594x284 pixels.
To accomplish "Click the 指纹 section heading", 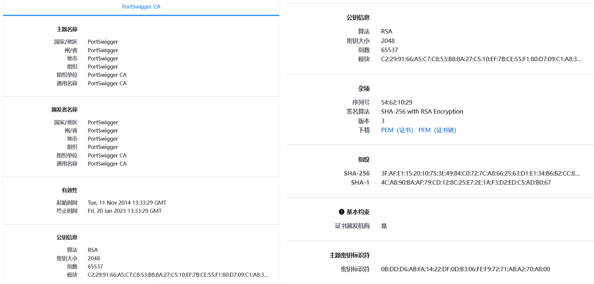I will 364,159.
